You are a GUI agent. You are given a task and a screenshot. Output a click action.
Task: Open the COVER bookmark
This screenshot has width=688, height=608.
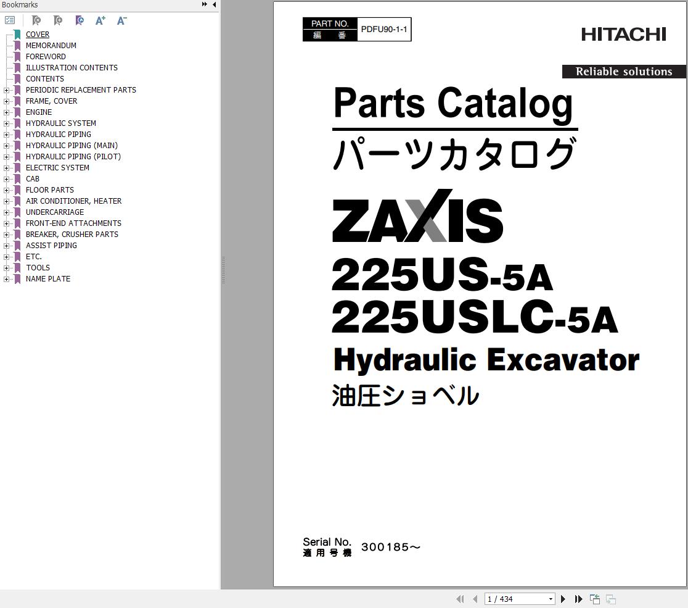point(37,35)
